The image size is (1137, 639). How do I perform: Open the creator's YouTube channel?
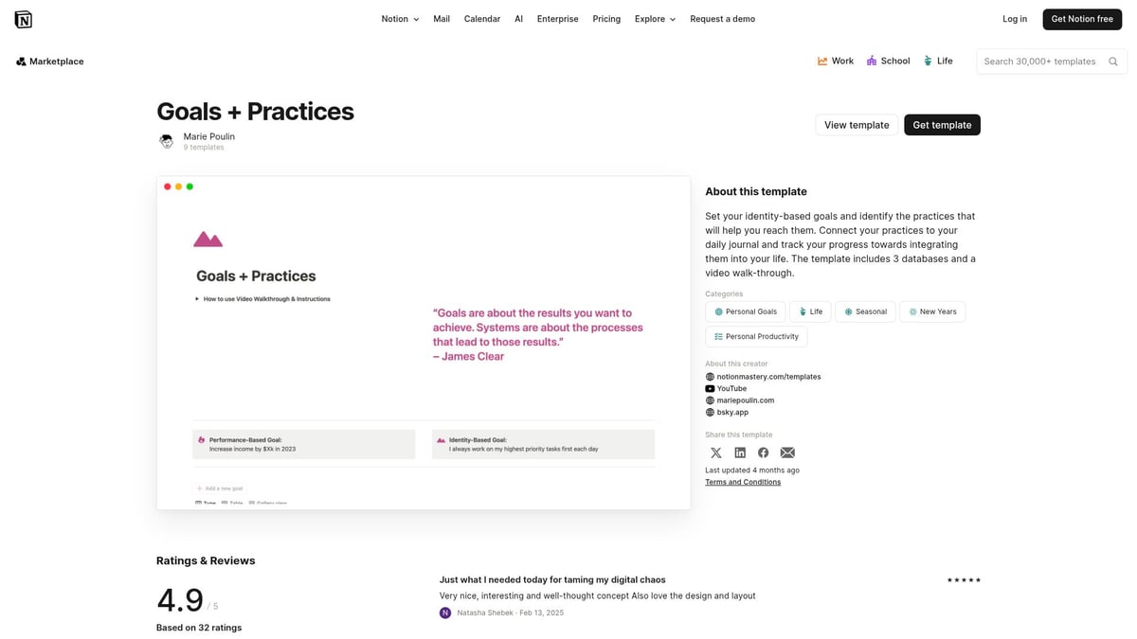(x=731, y=388)
